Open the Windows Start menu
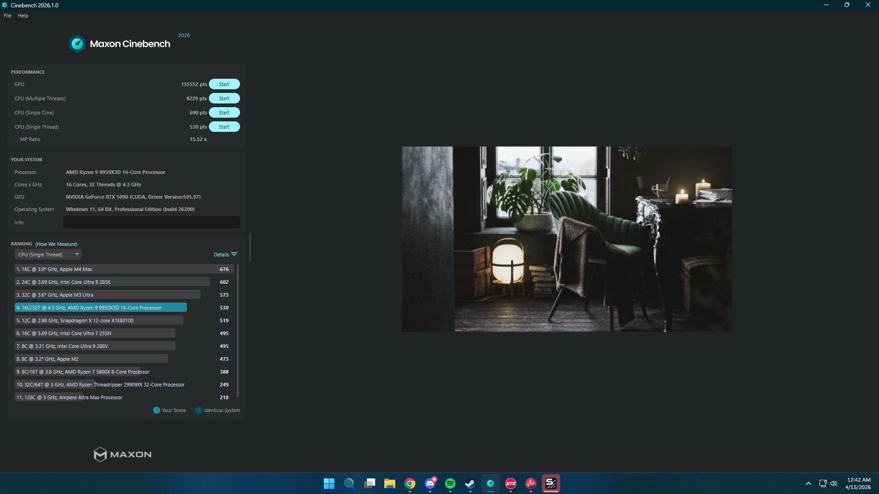 329,483
